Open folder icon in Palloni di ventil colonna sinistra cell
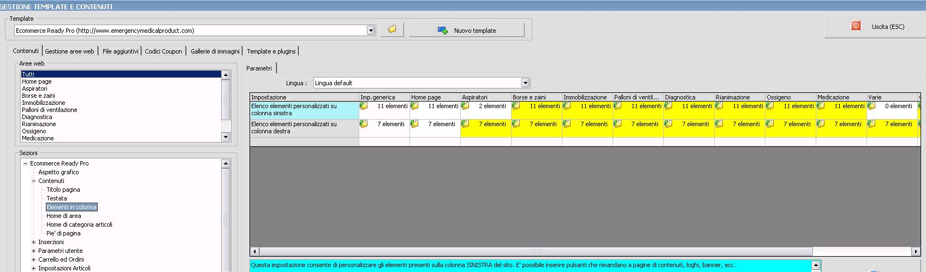Viewport: 926px width, 272px height. 618,106
